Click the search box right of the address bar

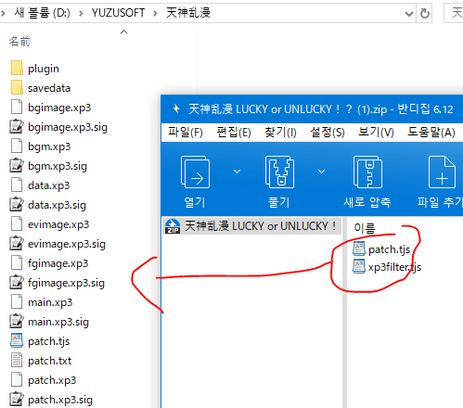point(454,13)
